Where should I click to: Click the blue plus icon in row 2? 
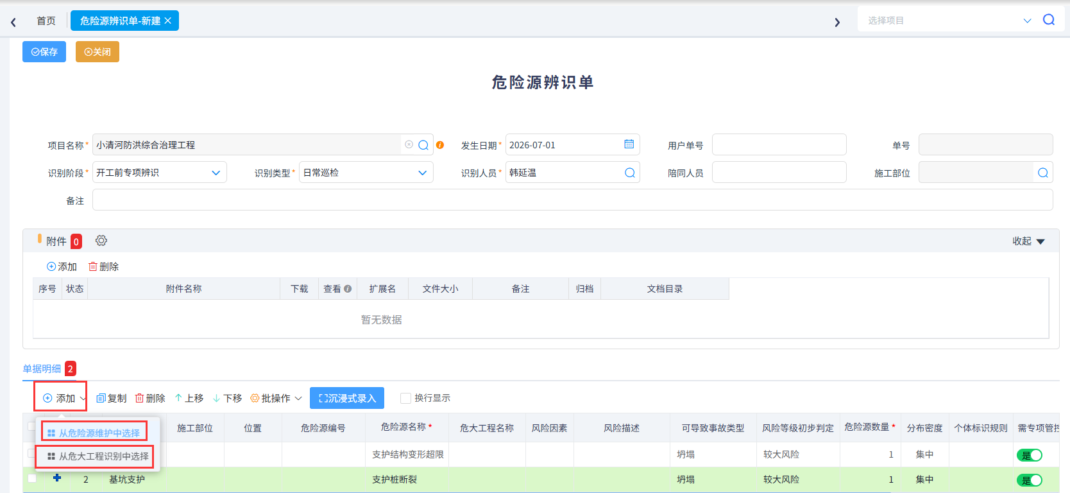[57, 478]
